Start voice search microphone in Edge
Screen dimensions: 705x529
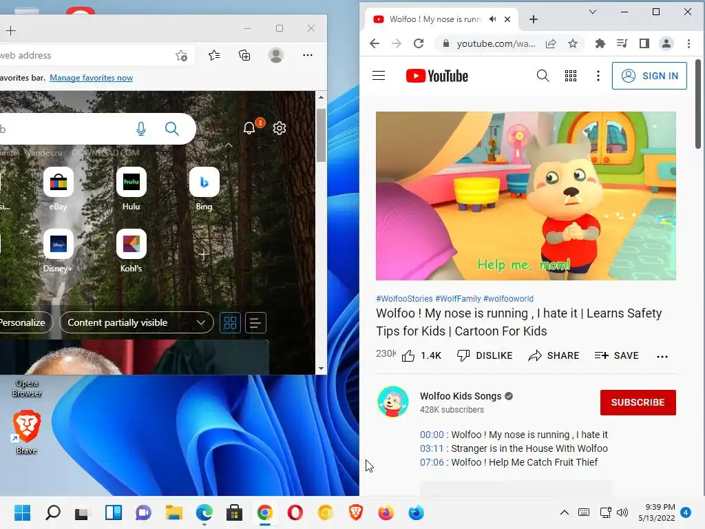click(x=140, y=129)
